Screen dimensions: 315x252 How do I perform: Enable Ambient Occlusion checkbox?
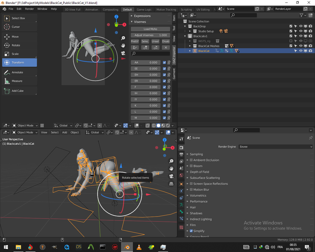[191, 160]
